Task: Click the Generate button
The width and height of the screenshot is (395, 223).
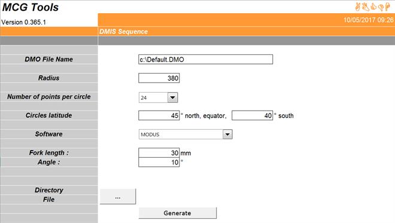Action: coord(177,213)
